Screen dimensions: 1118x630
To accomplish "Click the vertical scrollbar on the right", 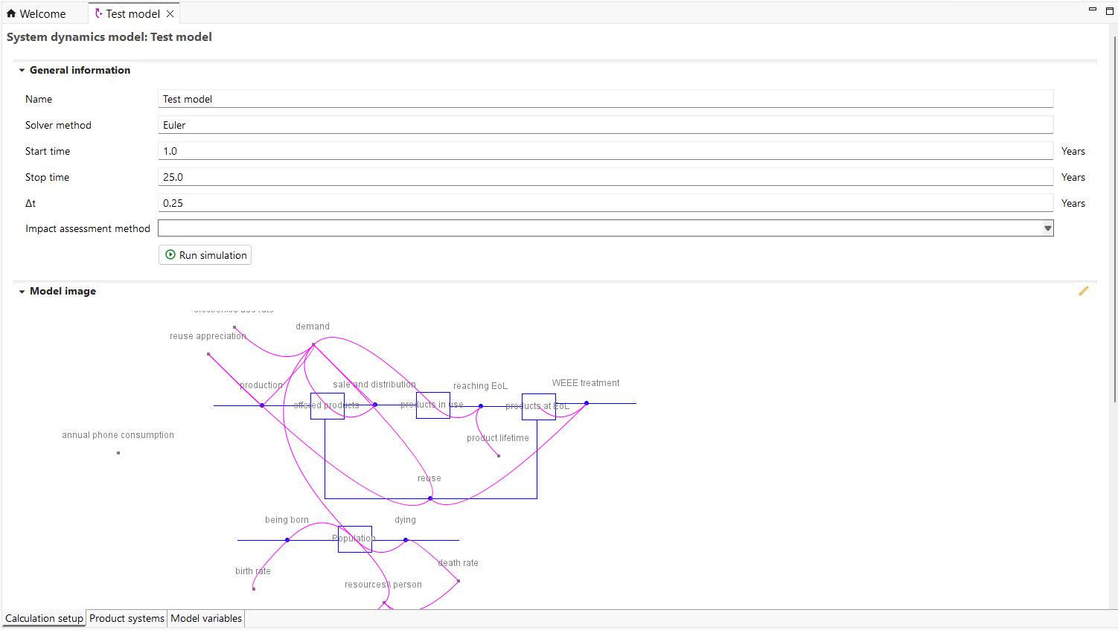I will click(1114, 223).
